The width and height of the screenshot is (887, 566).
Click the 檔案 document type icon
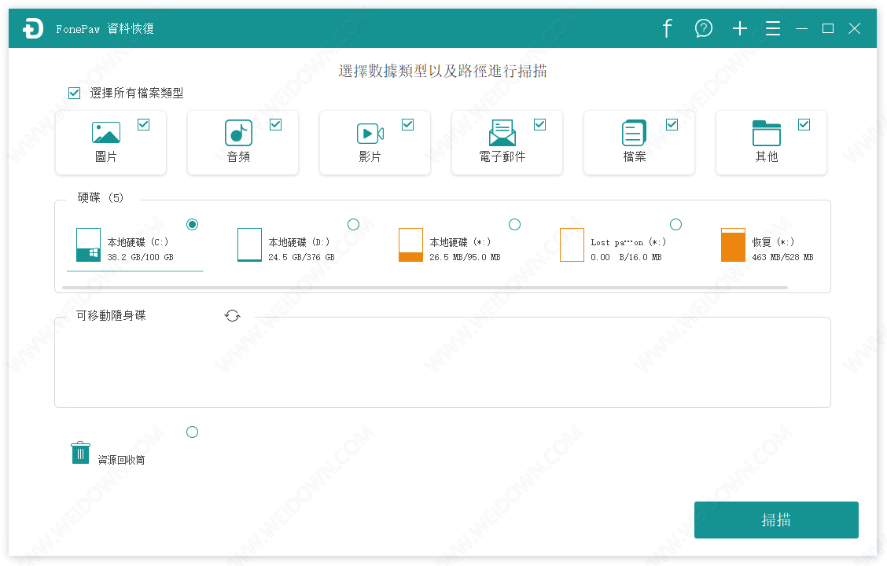coord(634,133)
